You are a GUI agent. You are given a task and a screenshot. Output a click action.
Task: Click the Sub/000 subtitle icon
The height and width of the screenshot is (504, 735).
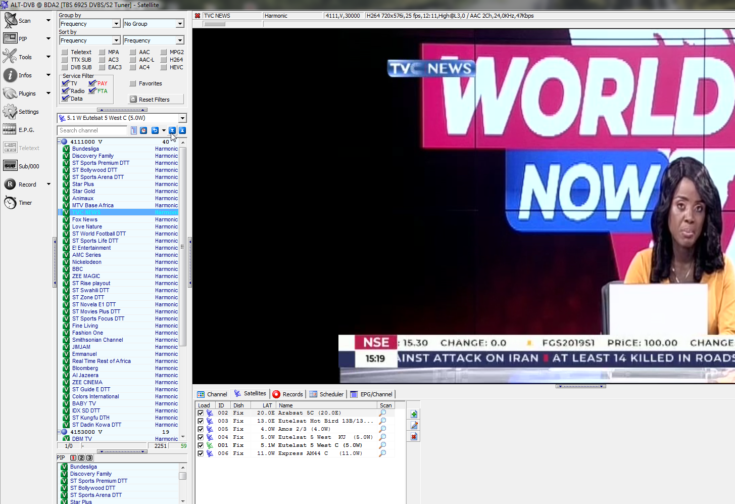[10, 166]
